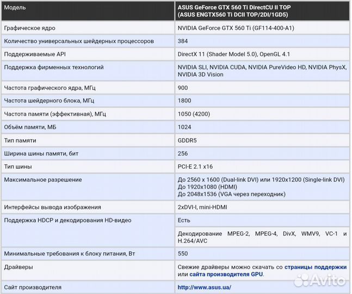Select the DirectX 11 (Shader Model 5.0) value
352x294 pixels.
click(218, 54)
